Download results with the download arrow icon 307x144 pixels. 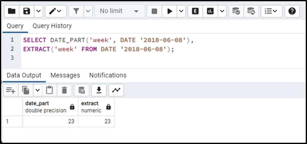[x=99, y=90]
